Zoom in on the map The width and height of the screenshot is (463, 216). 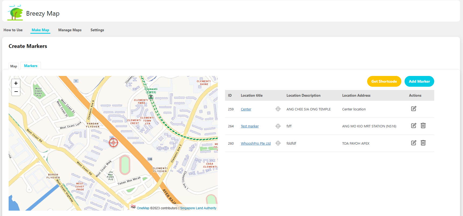pos(16,83)
